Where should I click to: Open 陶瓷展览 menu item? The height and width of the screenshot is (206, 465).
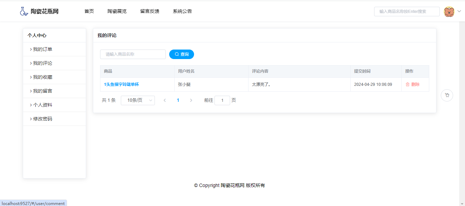(117, 11)
